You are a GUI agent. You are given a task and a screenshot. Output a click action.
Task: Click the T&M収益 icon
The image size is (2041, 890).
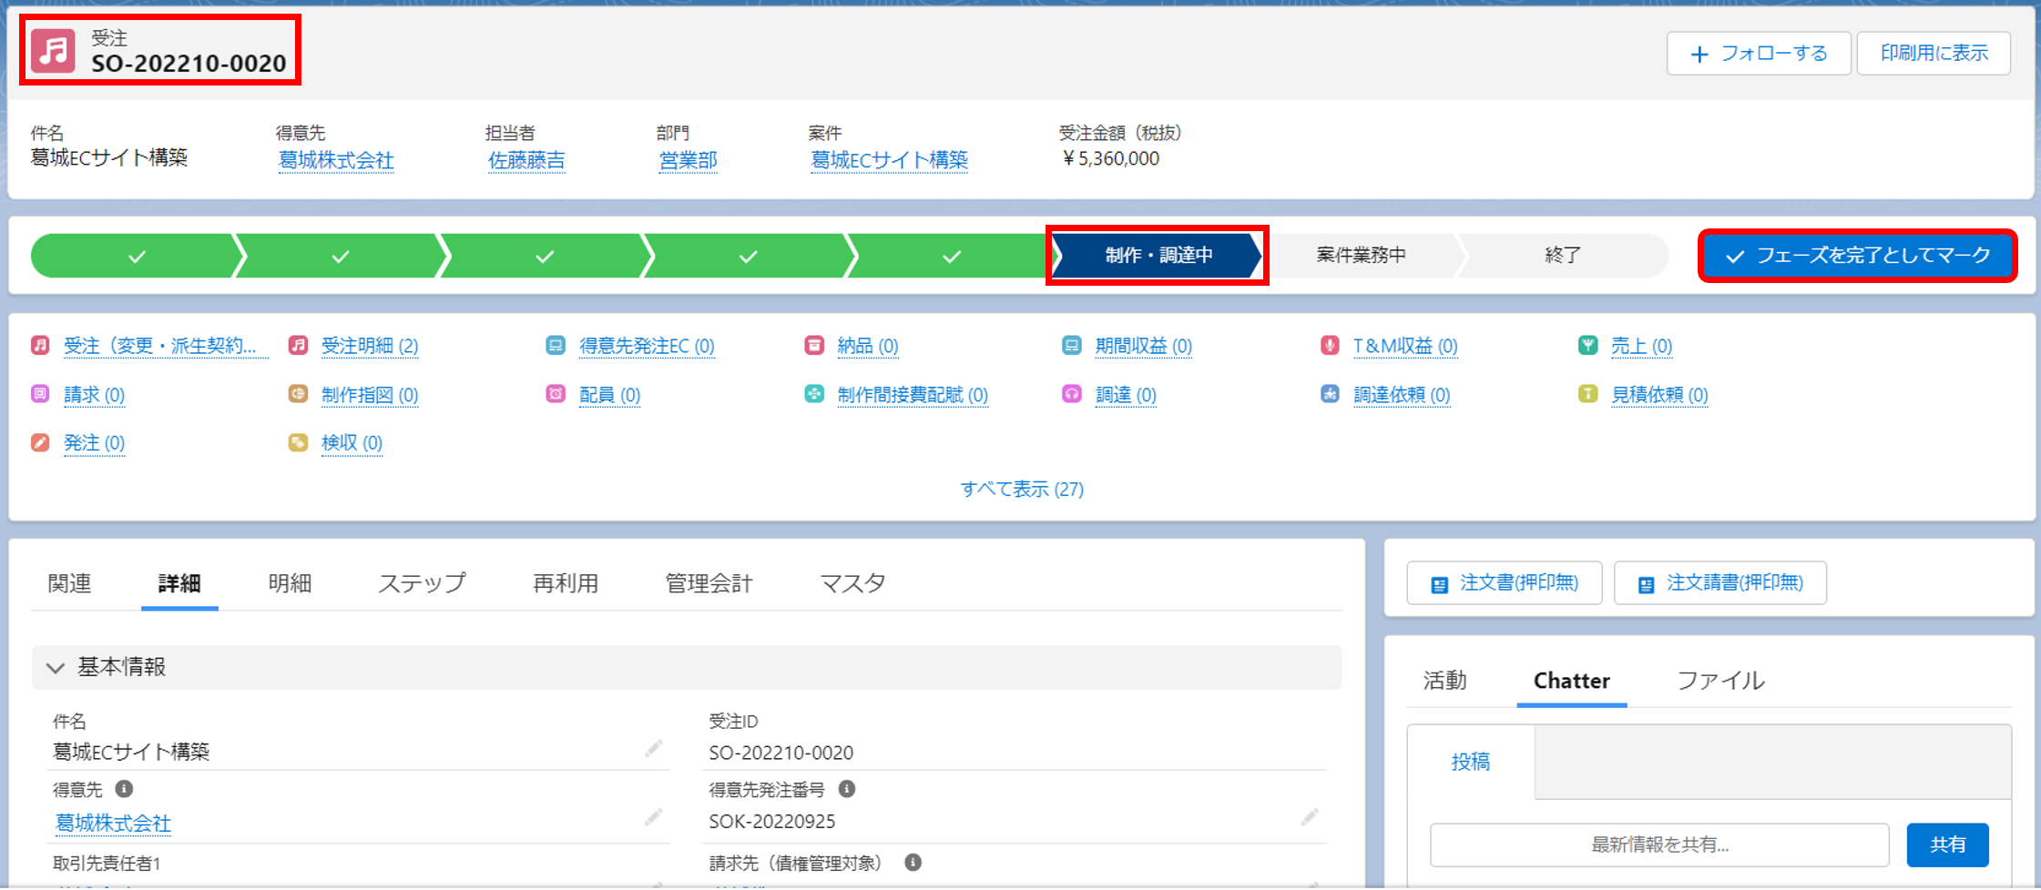(1330, 346)
